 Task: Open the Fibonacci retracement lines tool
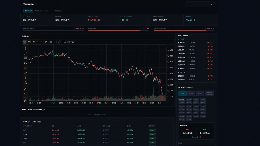[x=25, y=58]
